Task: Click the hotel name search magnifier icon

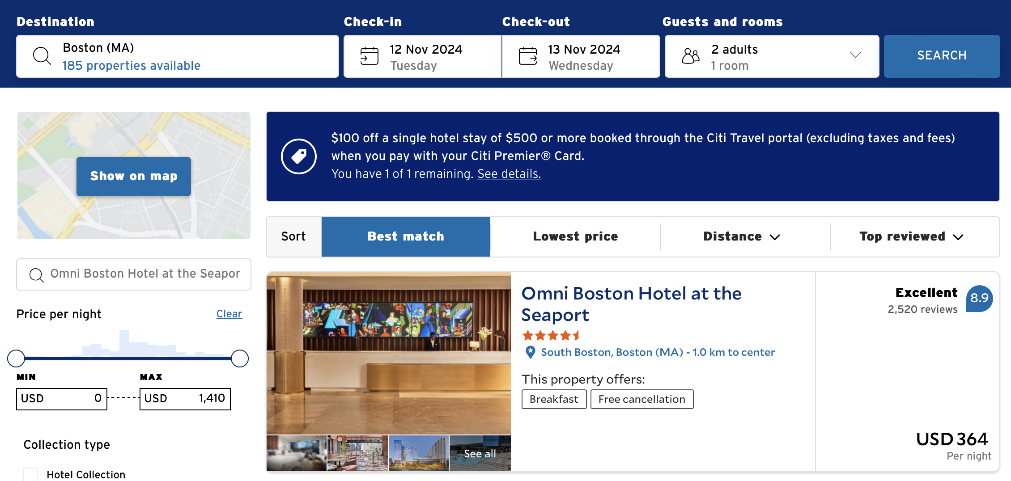Action: [36, 274]
